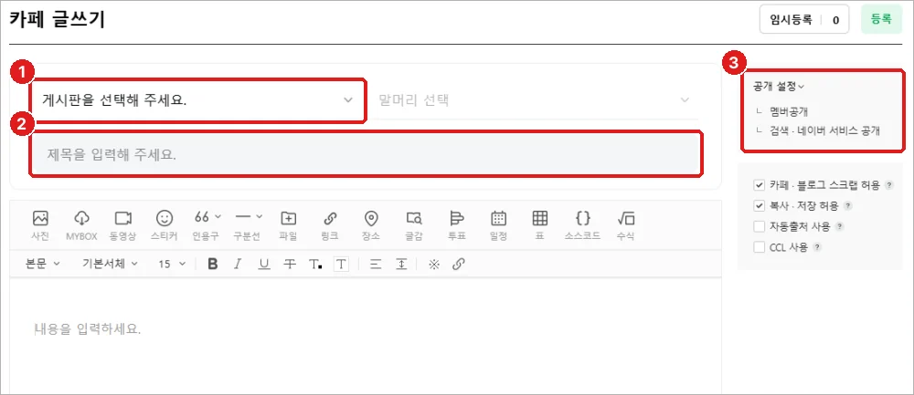The width and height of the screenshot is (914, 395).
Task: Open 기본서체 font dropdown
Action: pos(111,264)
